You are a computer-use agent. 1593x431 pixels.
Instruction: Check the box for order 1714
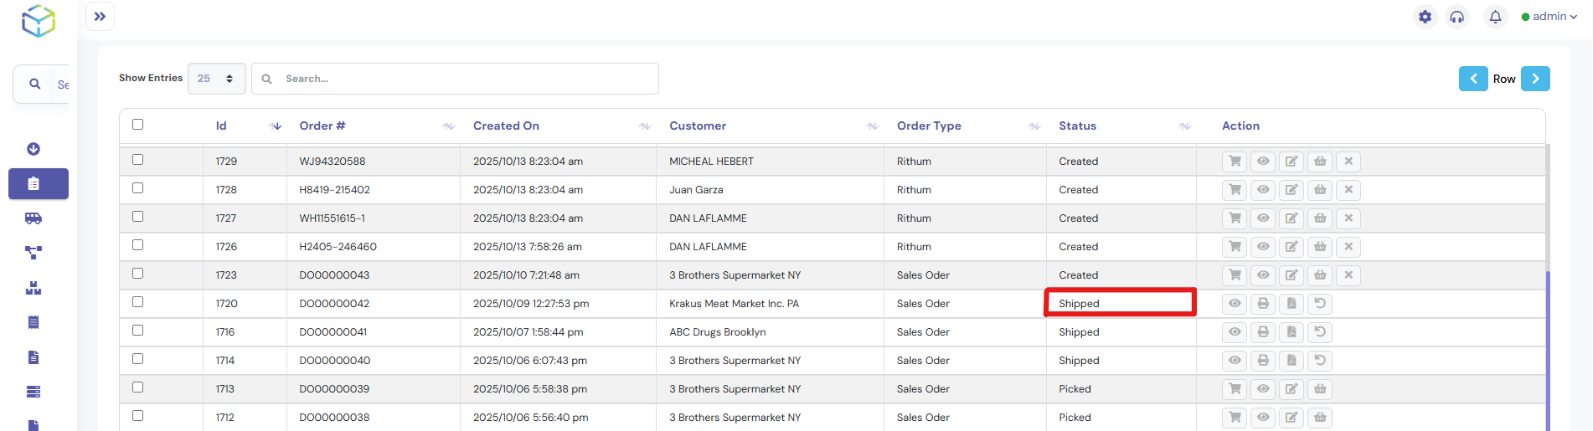click(138, 359)
